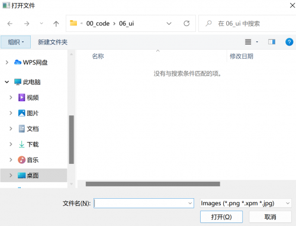
Task: Refresh the current folder view
Action: coord(186,24)
